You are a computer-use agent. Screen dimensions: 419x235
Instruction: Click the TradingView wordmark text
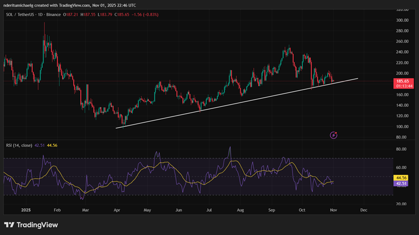[x=37, y=225]
